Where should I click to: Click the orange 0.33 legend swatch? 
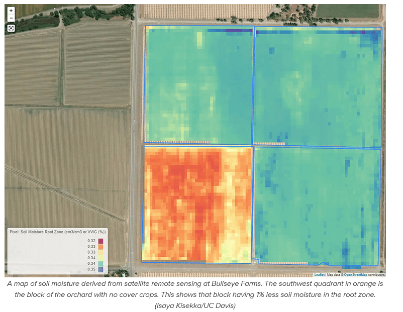tap(100, 247)
